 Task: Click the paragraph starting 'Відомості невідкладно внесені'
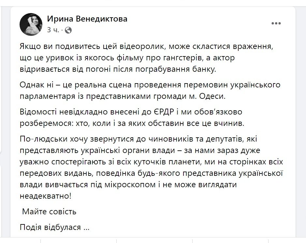coord(132,118)
